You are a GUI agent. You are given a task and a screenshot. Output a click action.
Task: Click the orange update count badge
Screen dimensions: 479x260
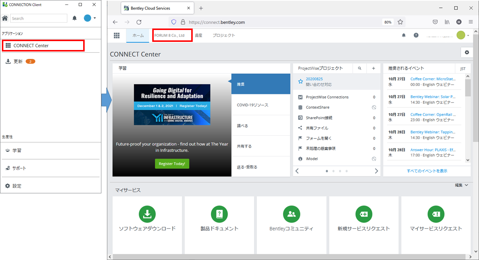30,61
